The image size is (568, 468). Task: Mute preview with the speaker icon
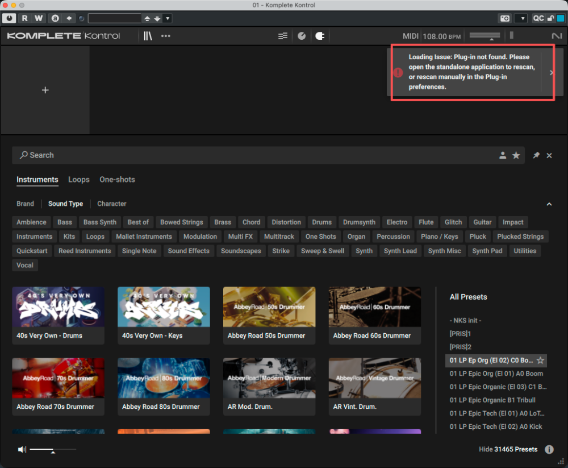(x=22, y=450)
